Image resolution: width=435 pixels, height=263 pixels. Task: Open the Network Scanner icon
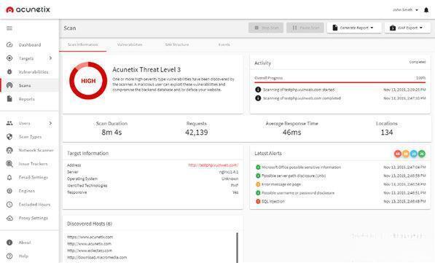(9, 150)
